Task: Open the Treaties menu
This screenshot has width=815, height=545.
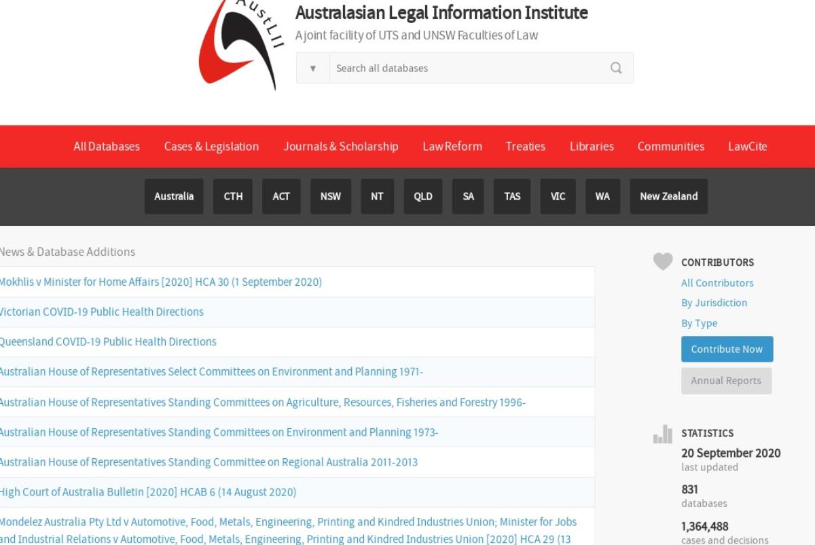Action: (526, 147)
